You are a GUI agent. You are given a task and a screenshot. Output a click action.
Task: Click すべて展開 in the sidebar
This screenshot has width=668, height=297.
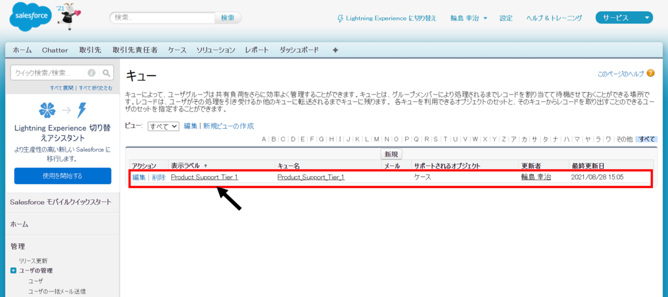tap(62, 88)
